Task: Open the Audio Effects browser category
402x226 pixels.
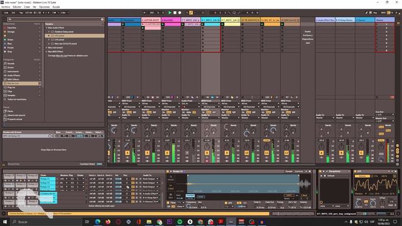Action: [x=14, y=75]
